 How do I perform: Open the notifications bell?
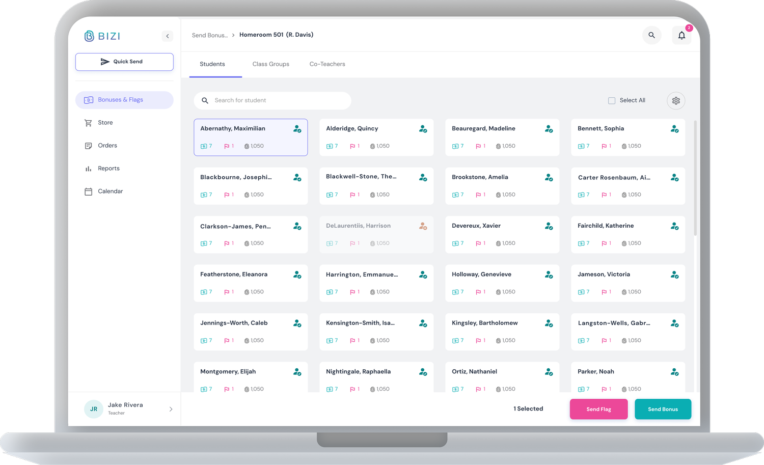681,35
